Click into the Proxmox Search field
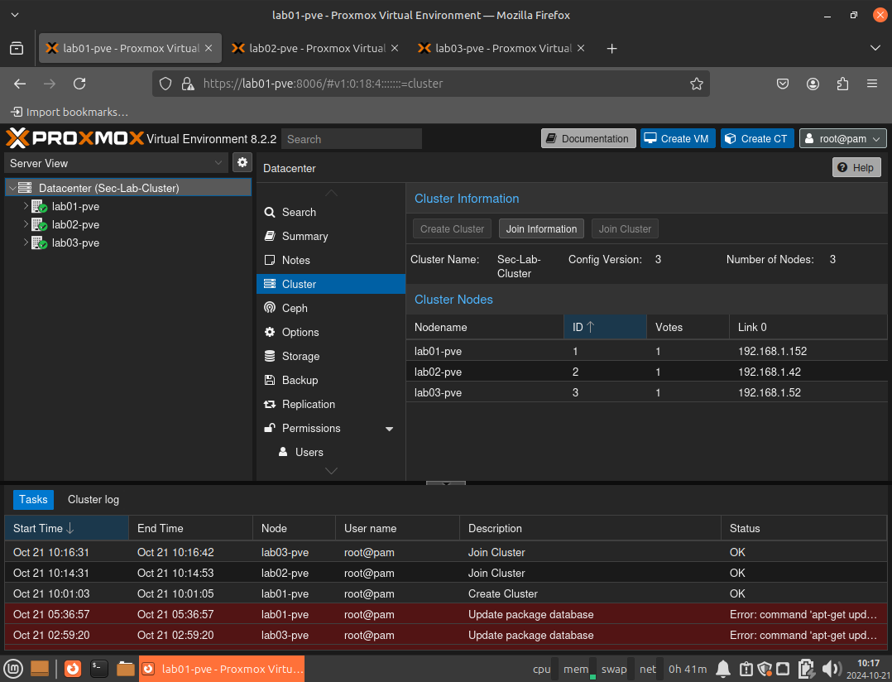The image size is (892, 682). tap(352, 139)
